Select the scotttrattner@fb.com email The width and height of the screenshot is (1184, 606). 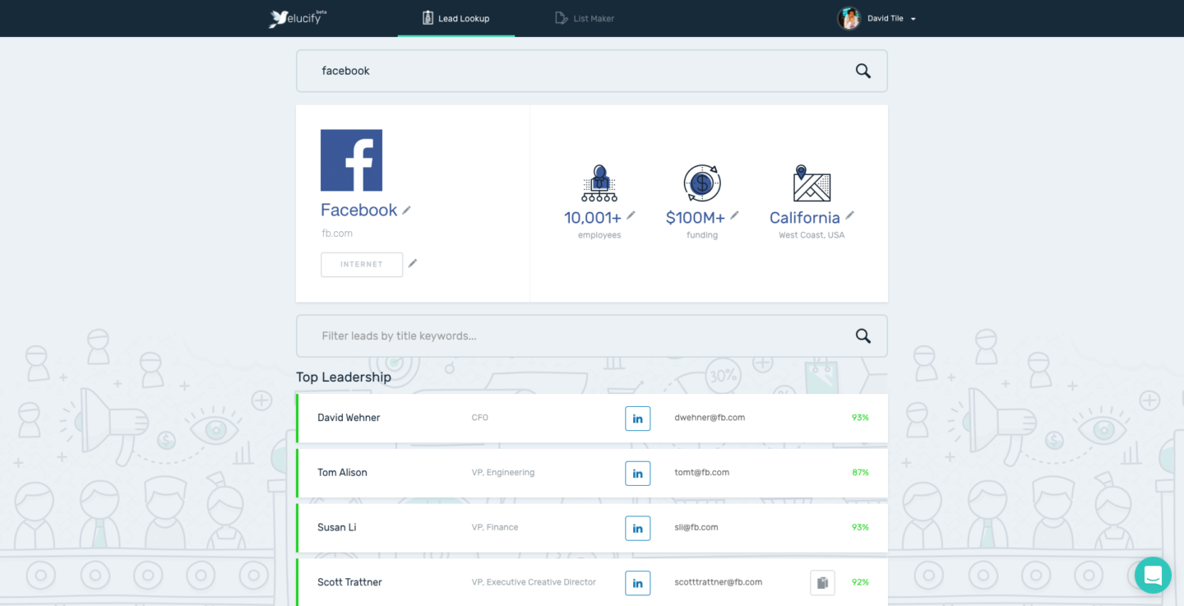(718, 582)
